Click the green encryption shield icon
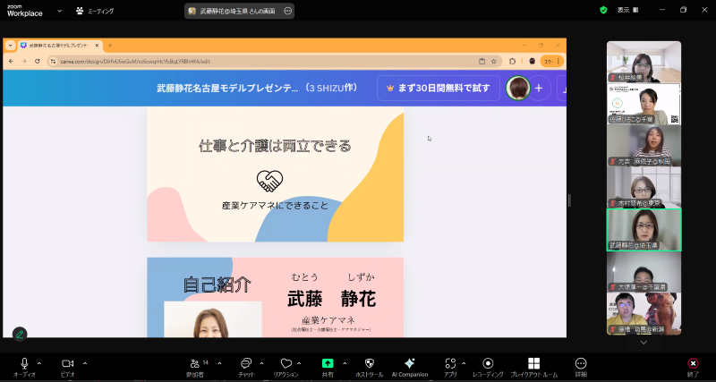 point(603,10)
